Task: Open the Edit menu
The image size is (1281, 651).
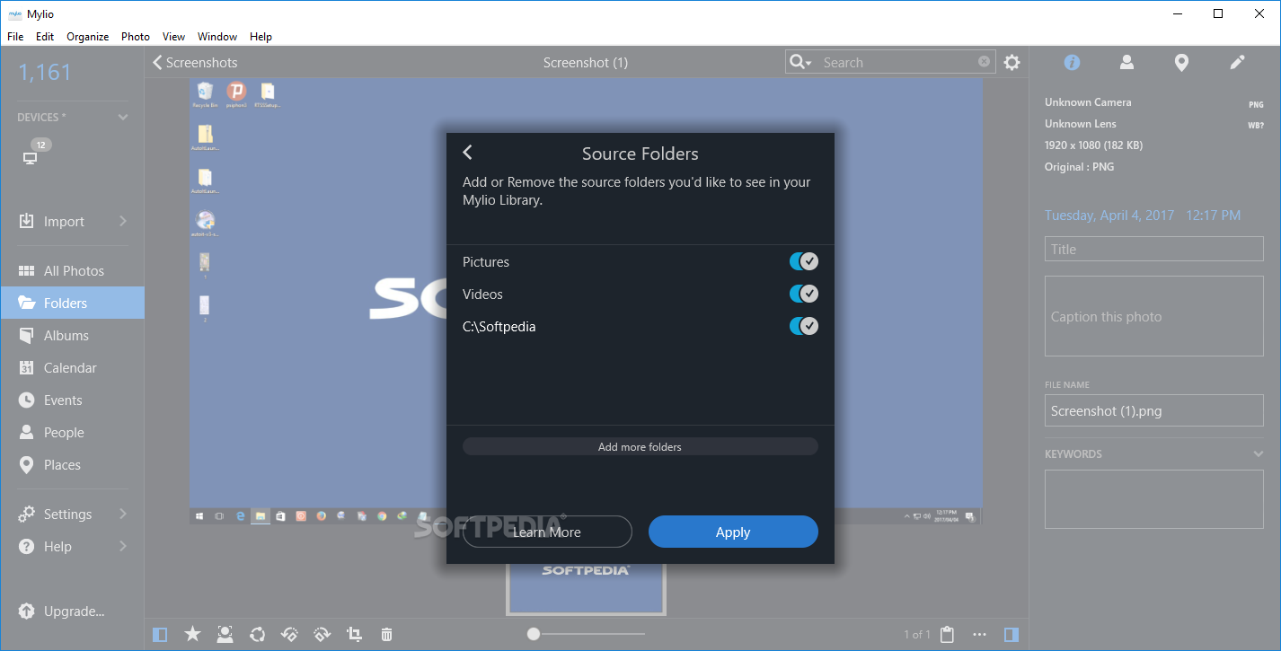Action: (45, 37)
